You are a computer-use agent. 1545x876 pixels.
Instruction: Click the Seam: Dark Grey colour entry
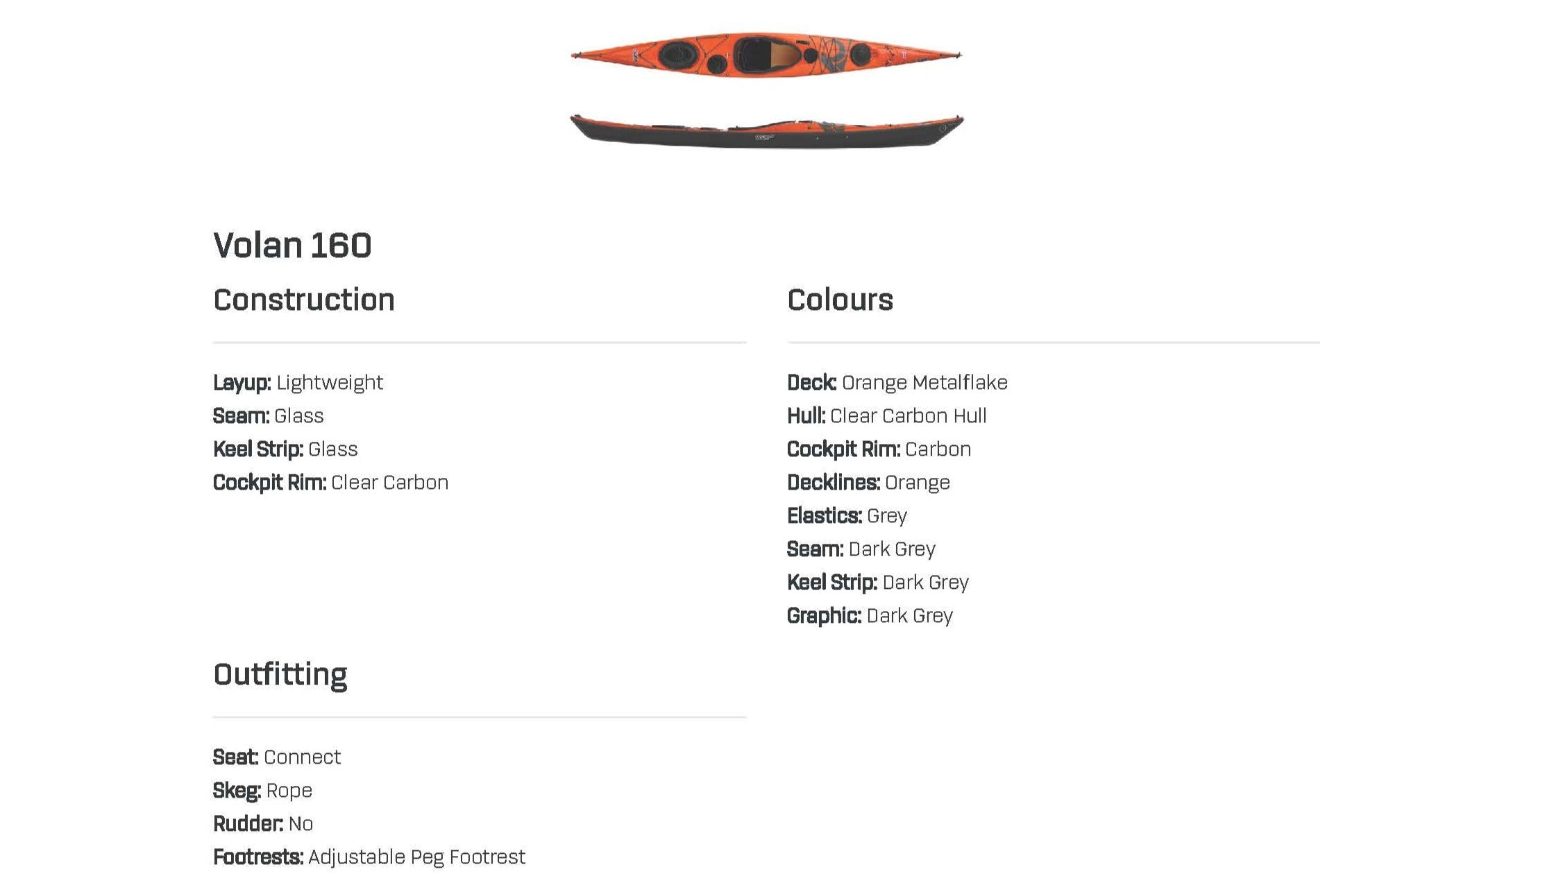tap(861, 549)
